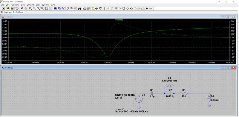Screen dimensions: 239x117
Task: Select the 1.759048mH value of L1
Action: pos(169,81)
